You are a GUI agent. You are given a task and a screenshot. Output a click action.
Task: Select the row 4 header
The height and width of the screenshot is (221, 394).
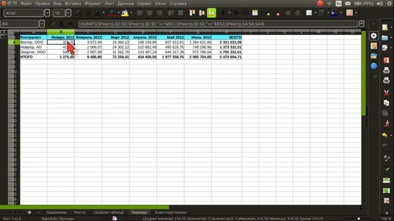pyautogui.click(x=14, y=42)
